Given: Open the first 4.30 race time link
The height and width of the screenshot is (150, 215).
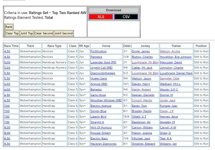Looking at the screenshot, I should pos(7,51).
